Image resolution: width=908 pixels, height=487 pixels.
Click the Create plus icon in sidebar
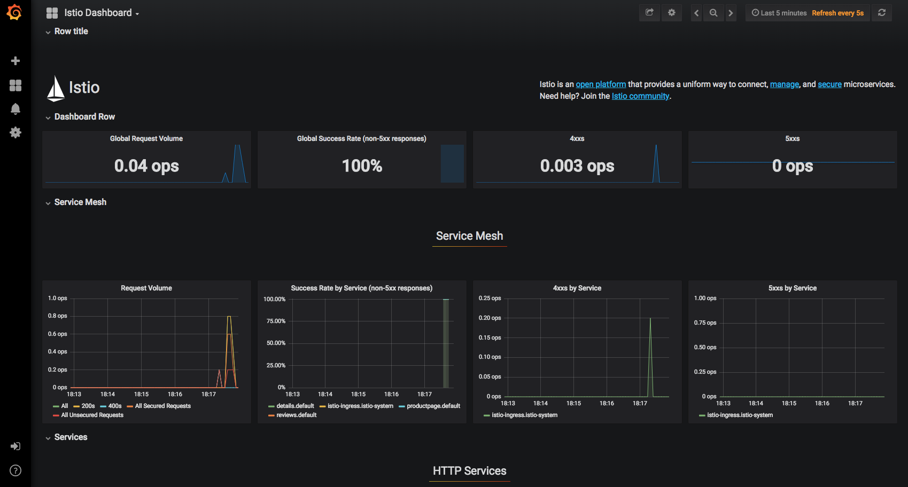click(15, 61)
